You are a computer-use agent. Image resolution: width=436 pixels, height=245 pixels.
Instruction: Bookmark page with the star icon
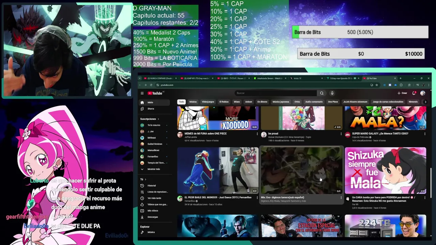[377, 85]
